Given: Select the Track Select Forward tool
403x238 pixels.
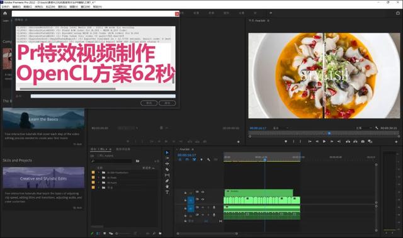Looking at the screenshot, I should point(167,158).
